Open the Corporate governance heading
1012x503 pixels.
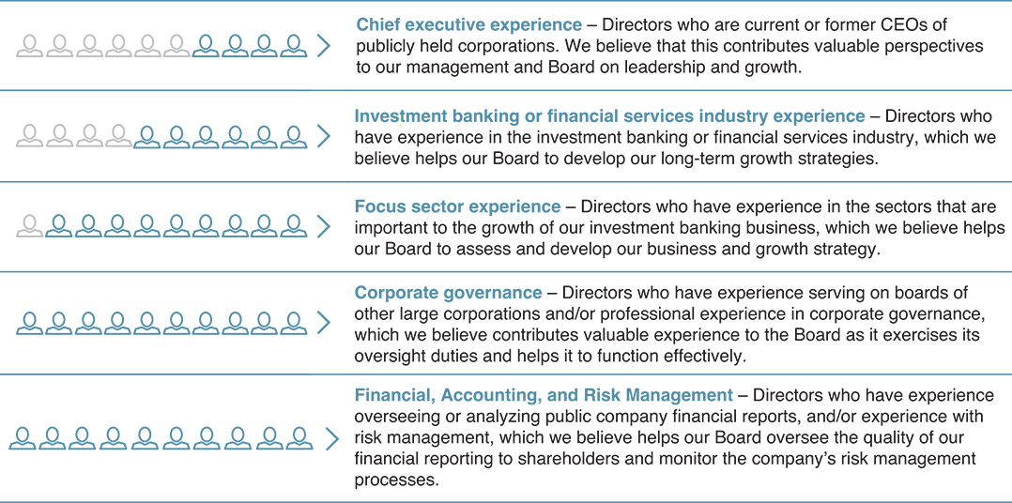(448, 294)
